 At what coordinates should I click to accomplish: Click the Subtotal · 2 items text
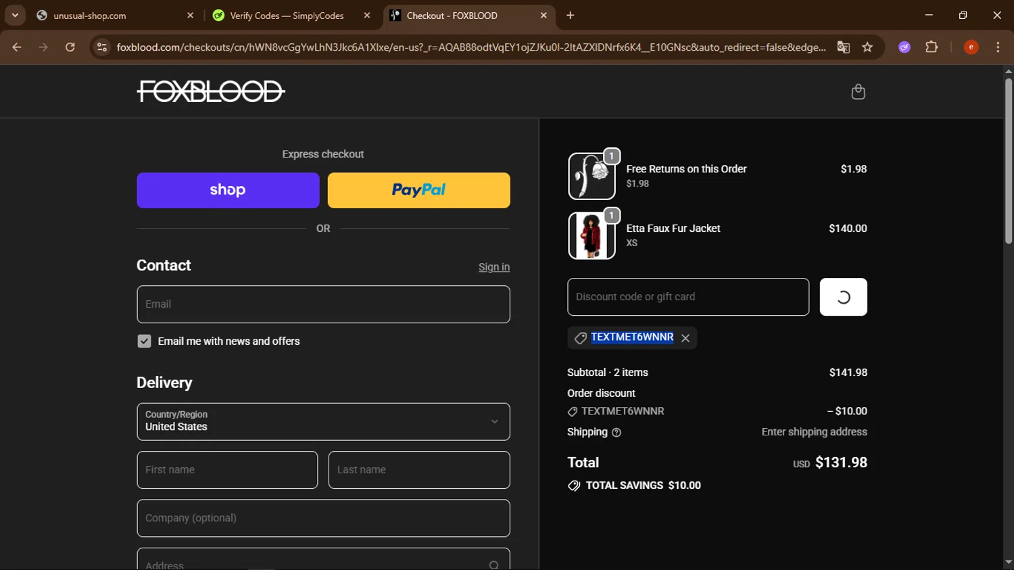tap(608, 373)
